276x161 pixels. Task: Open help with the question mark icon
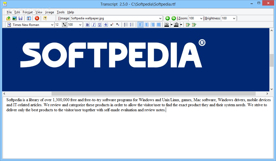click(x=45, y=18)
